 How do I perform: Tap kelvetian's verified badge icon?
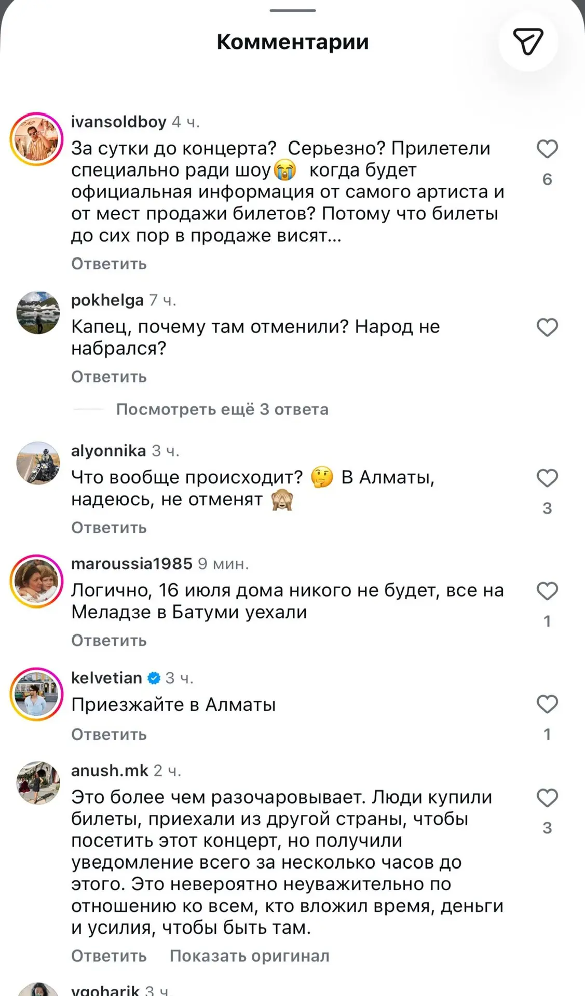pos(154,678)
